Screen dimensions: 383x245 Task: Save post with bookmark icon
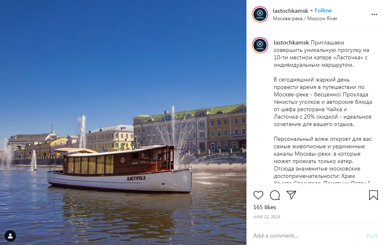374,195
